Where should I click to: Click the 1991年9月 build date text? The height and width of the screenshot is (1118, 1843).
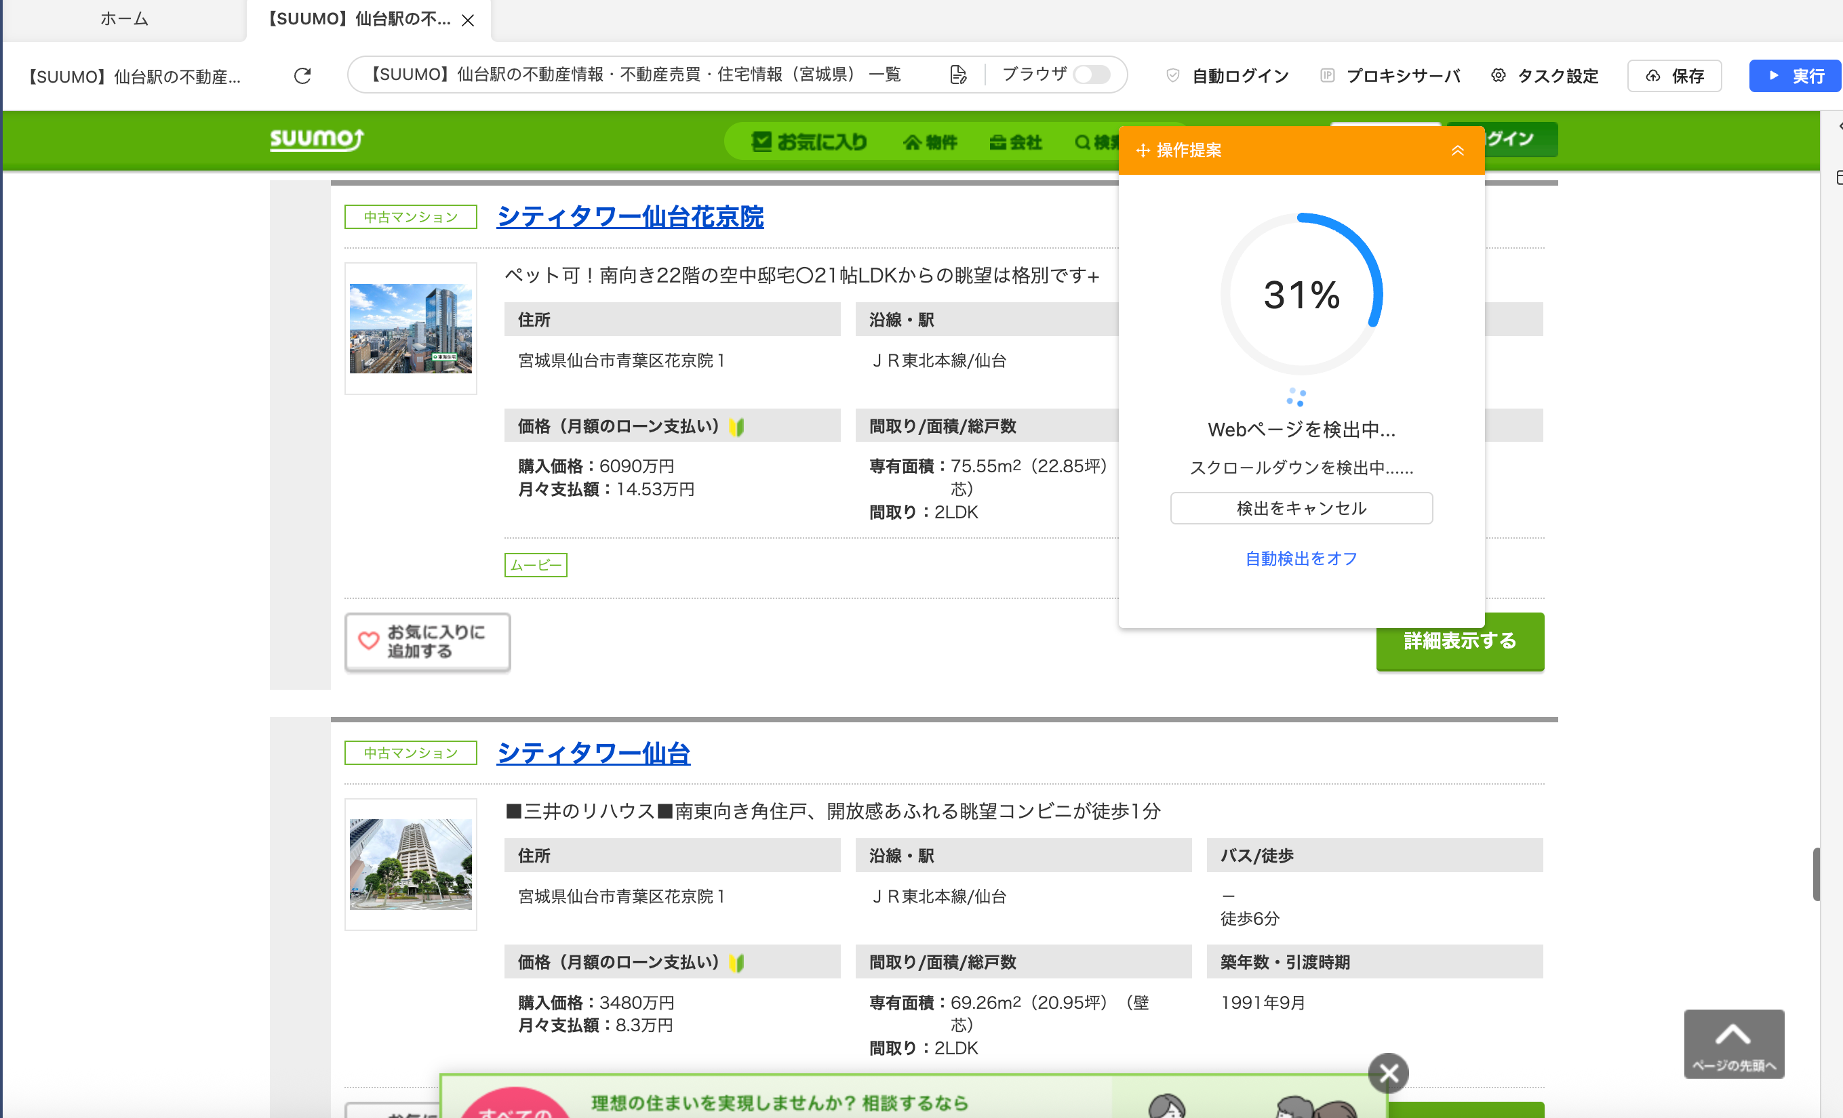(x=1263, y=1002)
